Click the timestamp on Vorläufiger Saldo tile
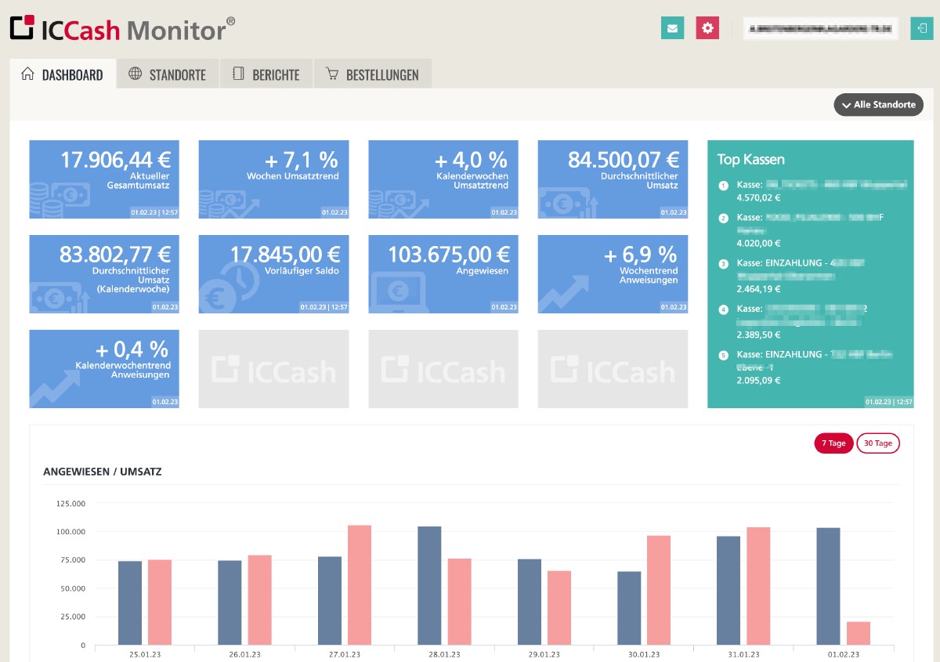The width and height of the screenshot is (940, 662). [323, 307]
